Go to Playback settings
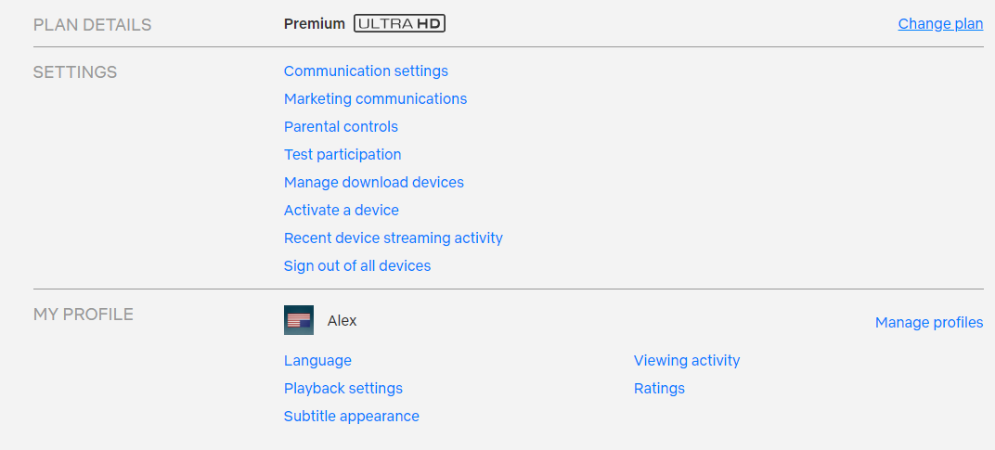 click(343, 389)
